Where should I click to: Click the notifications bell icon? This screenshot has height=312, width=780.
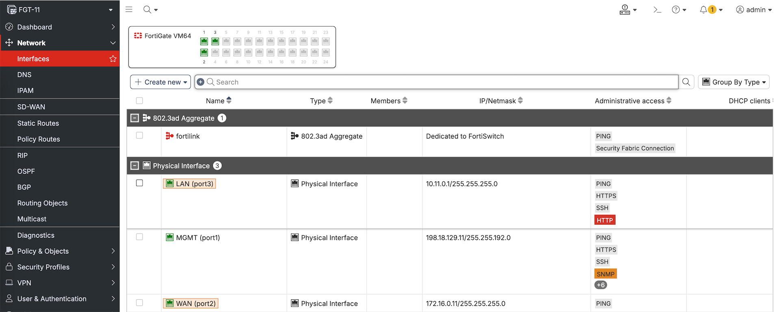pyautogui.click(x=703, y=10)
